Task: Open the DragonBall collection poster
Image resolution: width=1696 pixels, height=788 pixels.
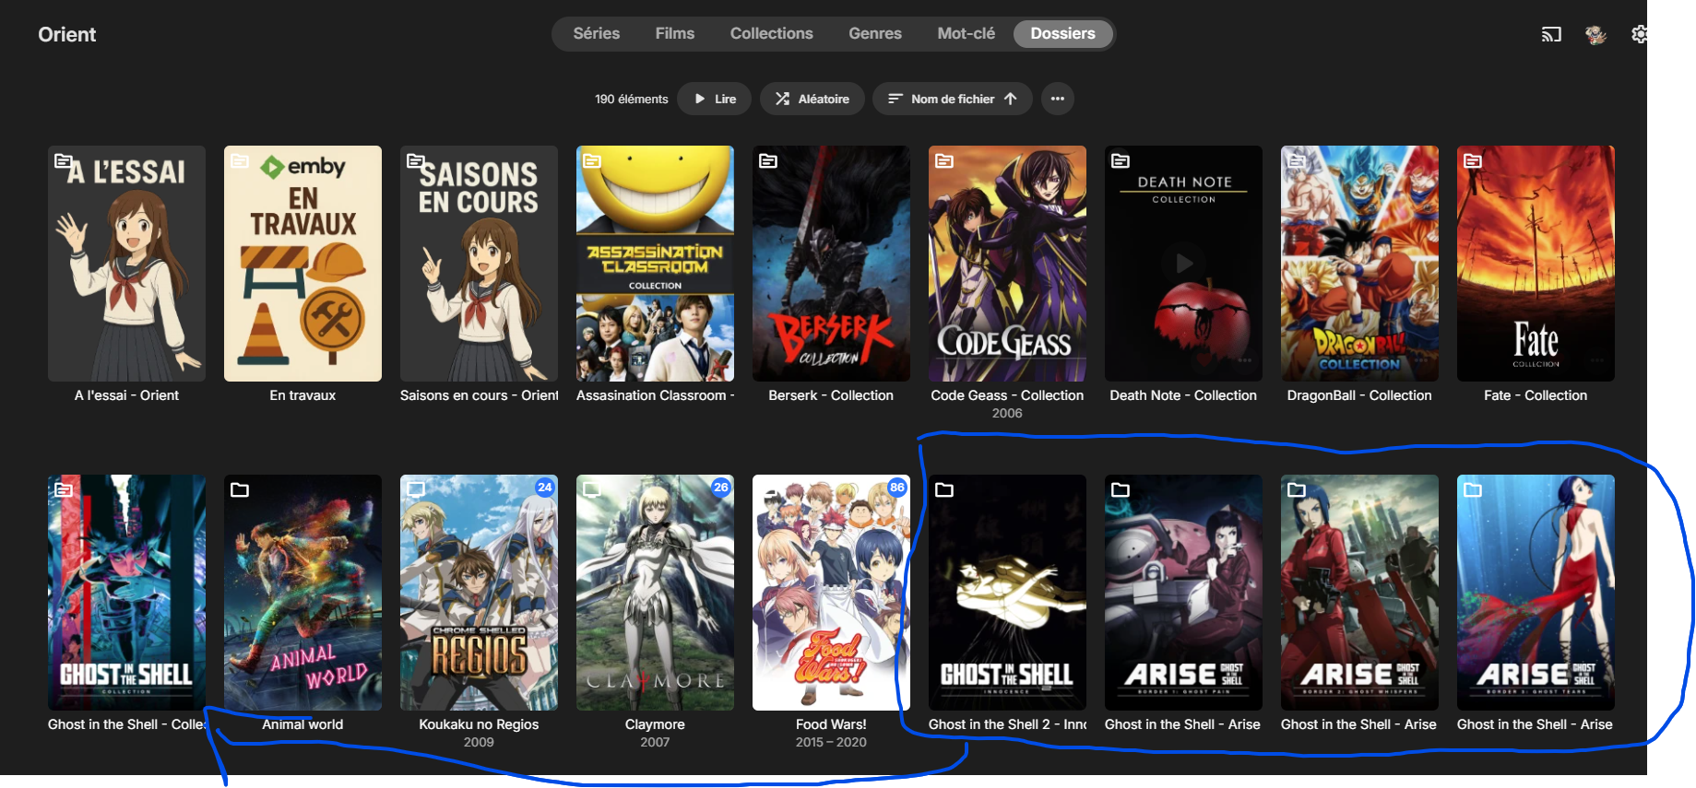Action: (x=1359, y=264)
